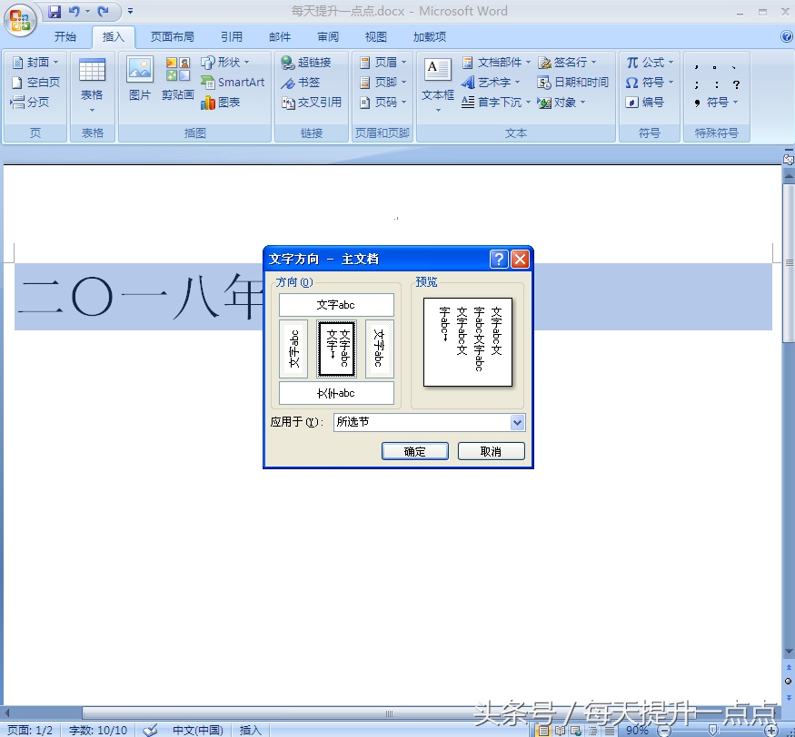Open the table (表格) insert menu
The width and height of the screenshot is (795, 737).
coord(93,86)
